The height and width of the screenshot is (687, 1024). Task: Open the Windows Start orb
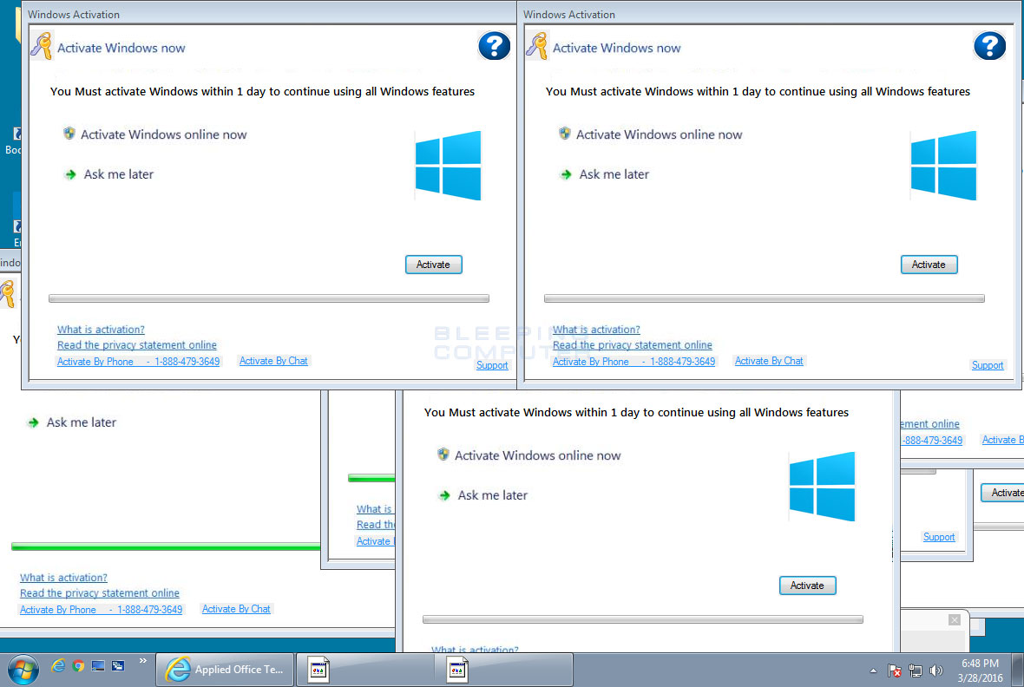point(23,670)
